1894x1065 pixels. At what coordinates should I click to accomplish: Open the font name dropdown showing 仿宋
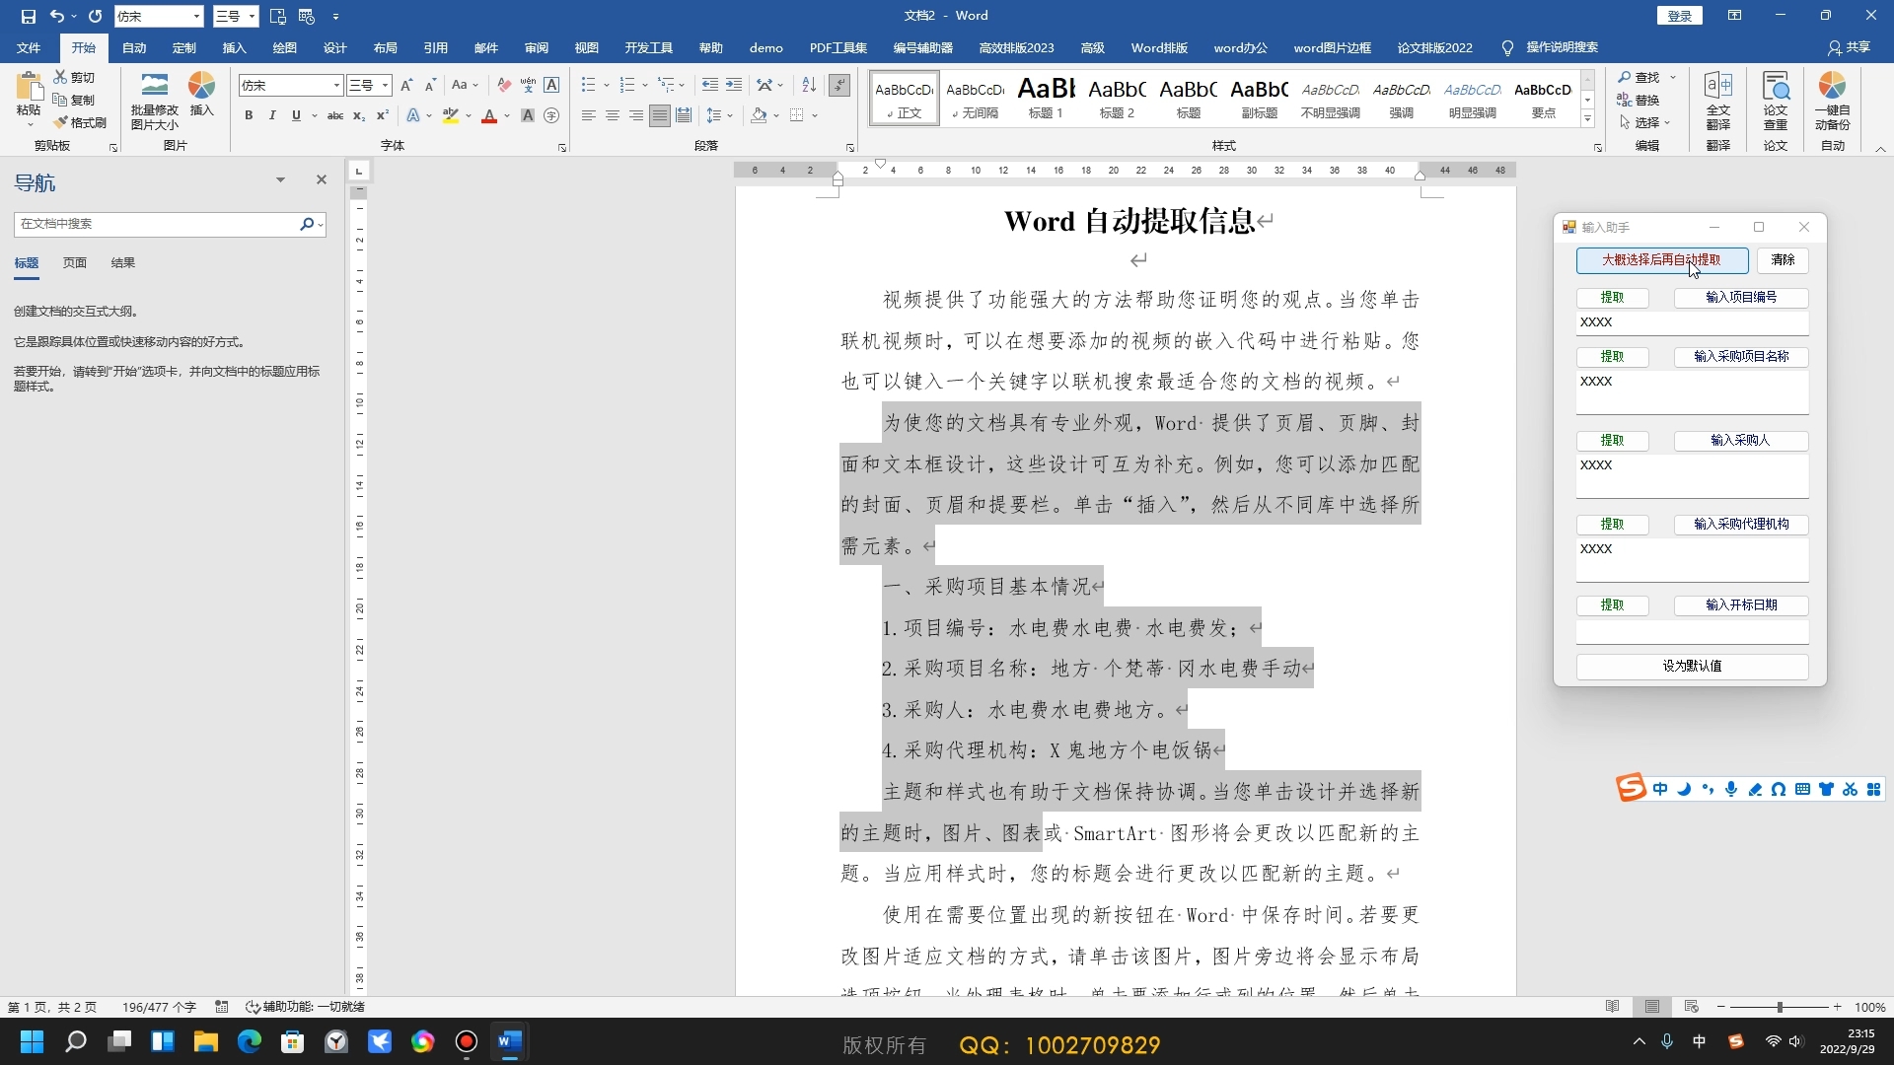(336, 86)
